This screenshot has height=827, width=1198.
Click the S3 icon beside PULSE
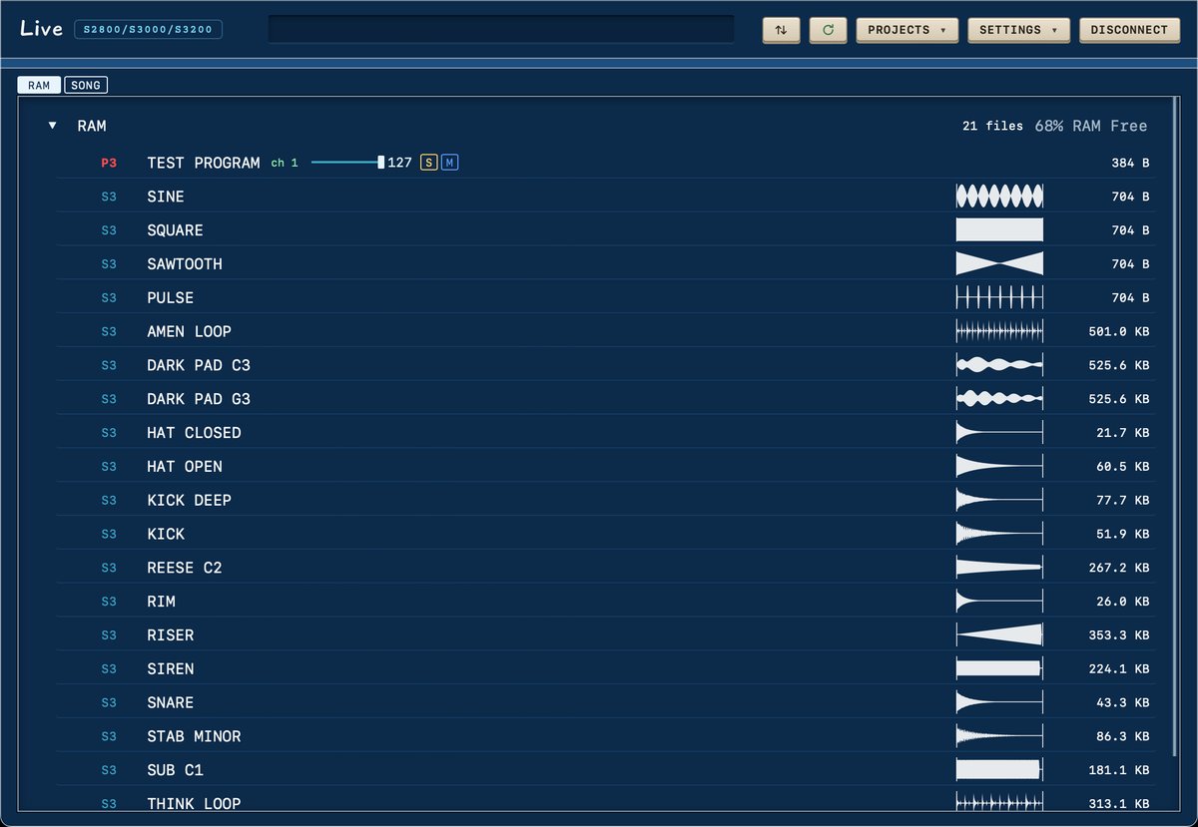(x=109, y=298)
